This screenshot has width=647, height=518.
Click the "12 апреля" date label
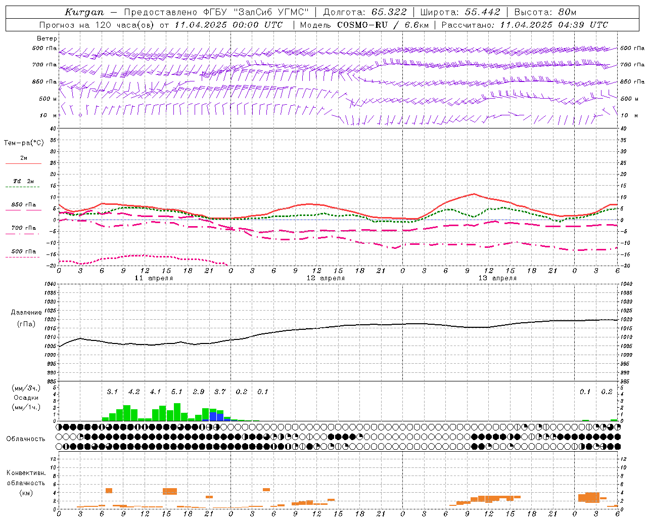click(x=326, y=278)
